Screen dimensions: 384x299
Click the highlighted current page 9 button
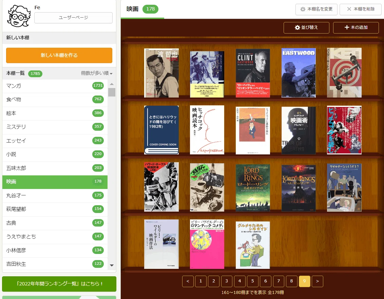305,281
